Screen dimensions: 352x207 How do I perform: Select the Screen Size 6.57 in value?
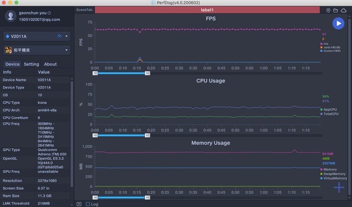(43, 188)
